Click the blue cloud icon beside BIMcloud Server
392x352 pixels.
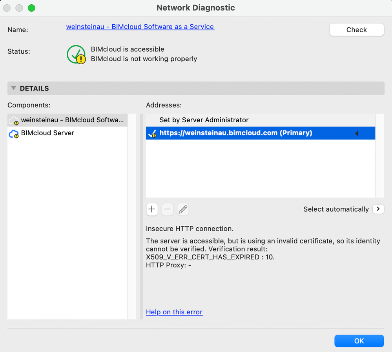point(14,134)
